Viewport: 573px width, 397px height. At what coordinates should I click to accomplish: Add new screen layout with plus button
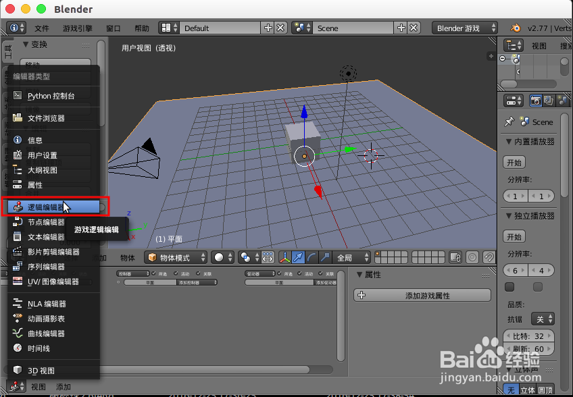click(x=268, y=28)
